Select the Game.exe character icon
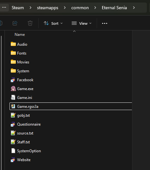The image size is (150, 170). pos(13,89)
